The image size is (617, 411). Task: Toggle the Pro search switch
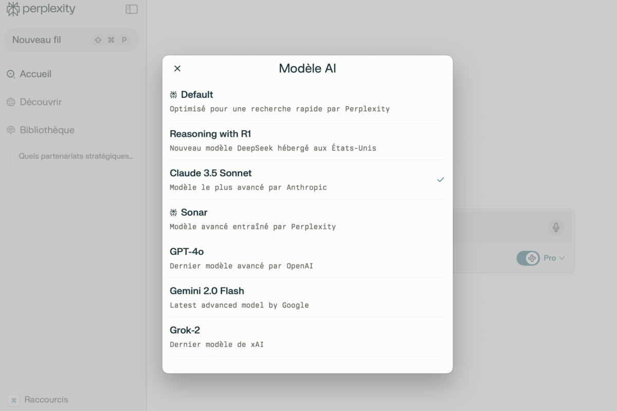pyautogui.click(x=528, y=258)
